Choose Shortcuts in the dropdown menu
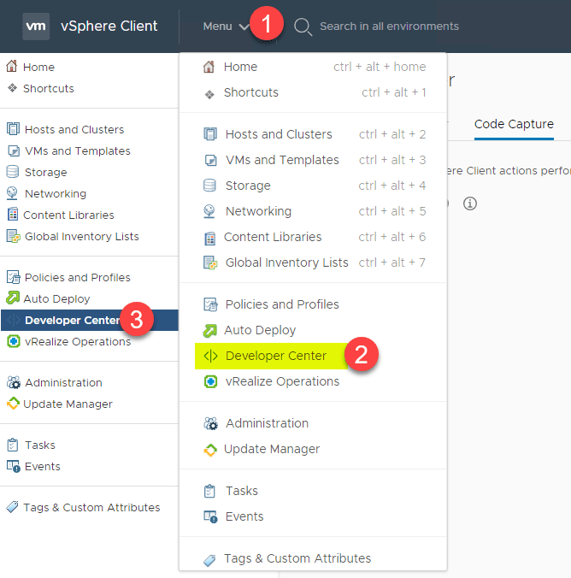The width and height of the screenshot is (571, 578). (x=314, y=92)
